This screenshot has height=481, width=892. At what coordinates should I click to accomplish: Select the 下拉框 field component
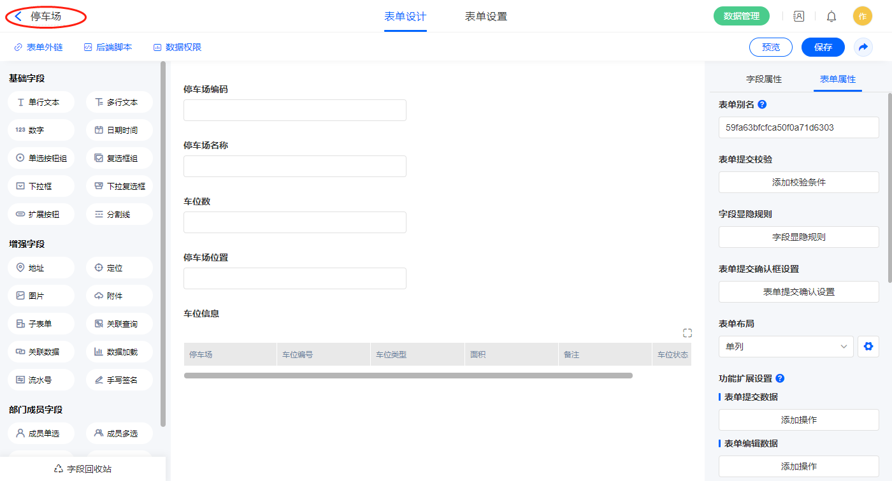coord(41,186)
